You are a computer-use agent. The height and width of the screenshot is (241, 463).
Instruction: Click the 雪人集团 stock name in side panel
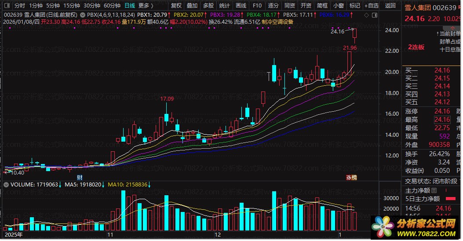418,7
